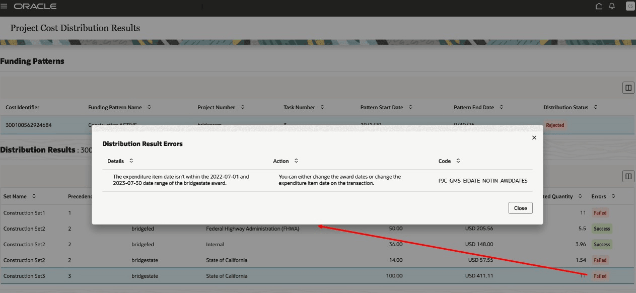This screenshot has height=293, width=636.
Task: Sort by Action column in dialog
Action: (x=296, y=161)
